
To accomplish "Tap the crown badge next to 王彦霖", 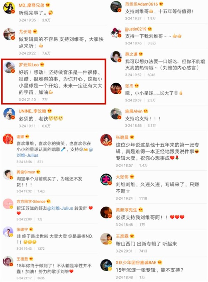I will [132, 236].
